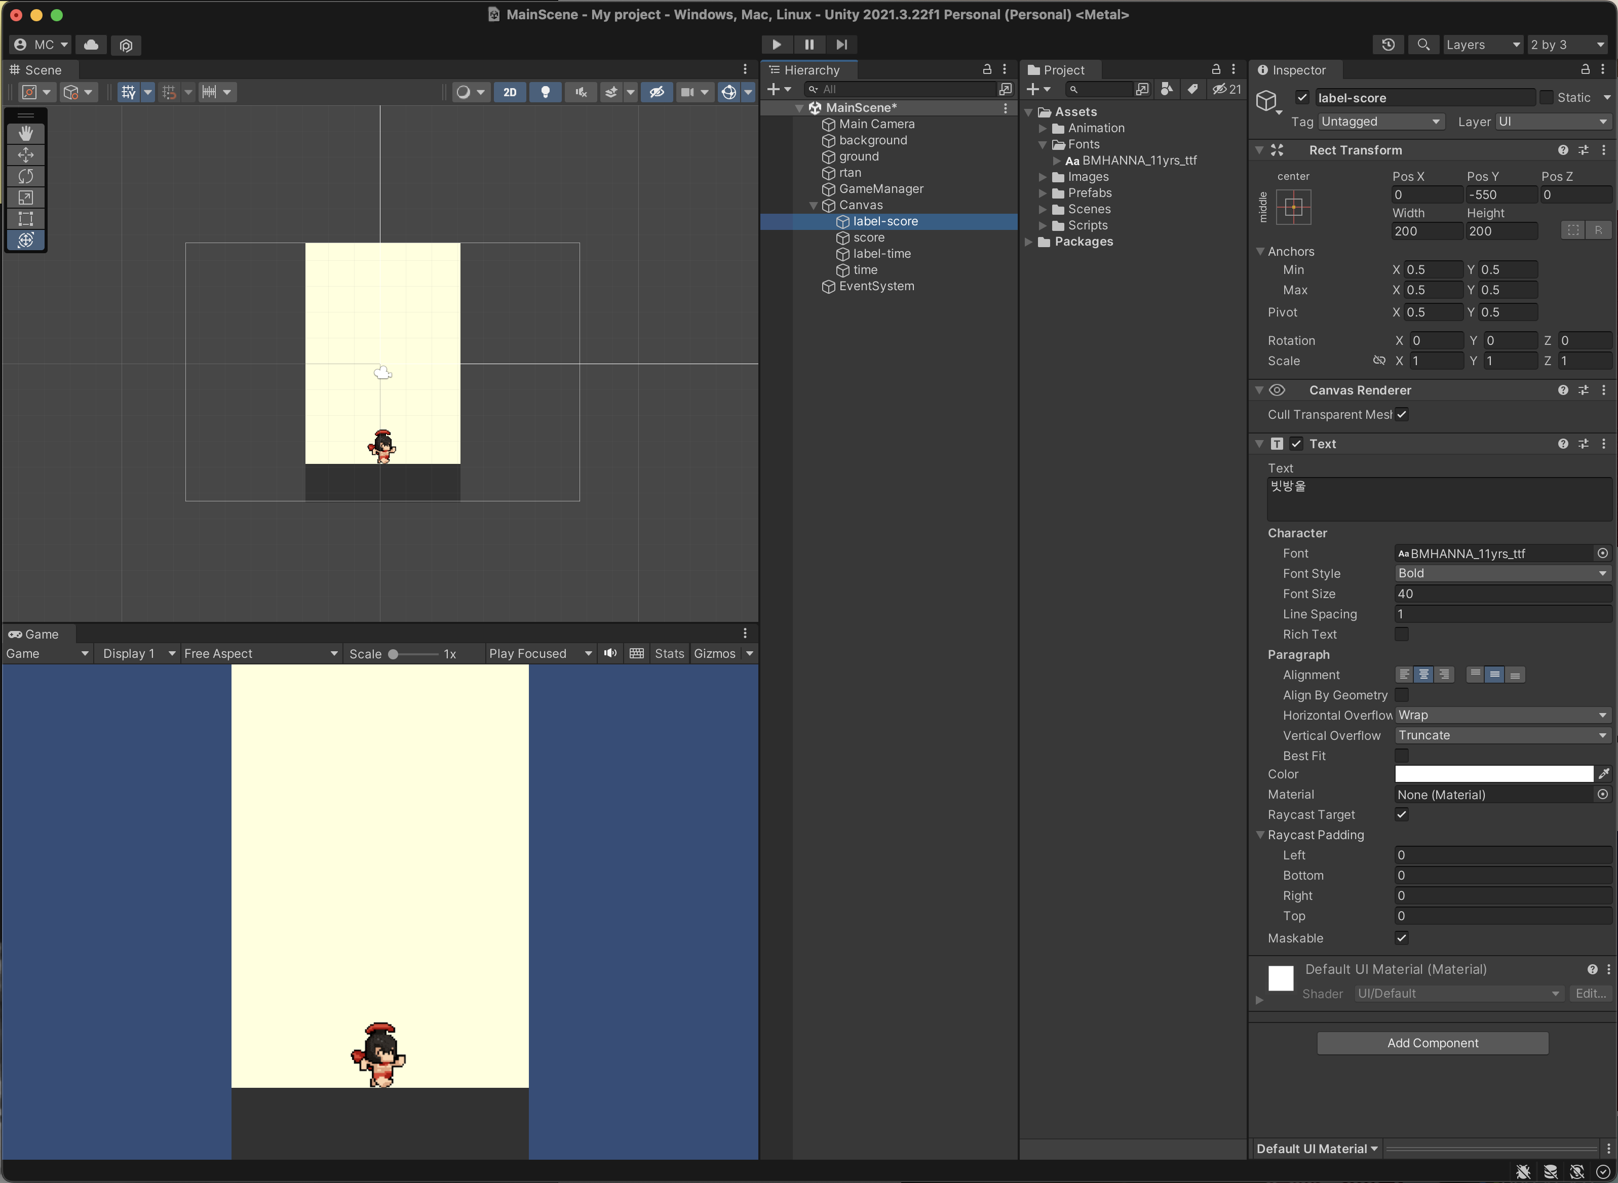
Task: Select the Hand tool in Scene view
Action: tap(26, 133)
